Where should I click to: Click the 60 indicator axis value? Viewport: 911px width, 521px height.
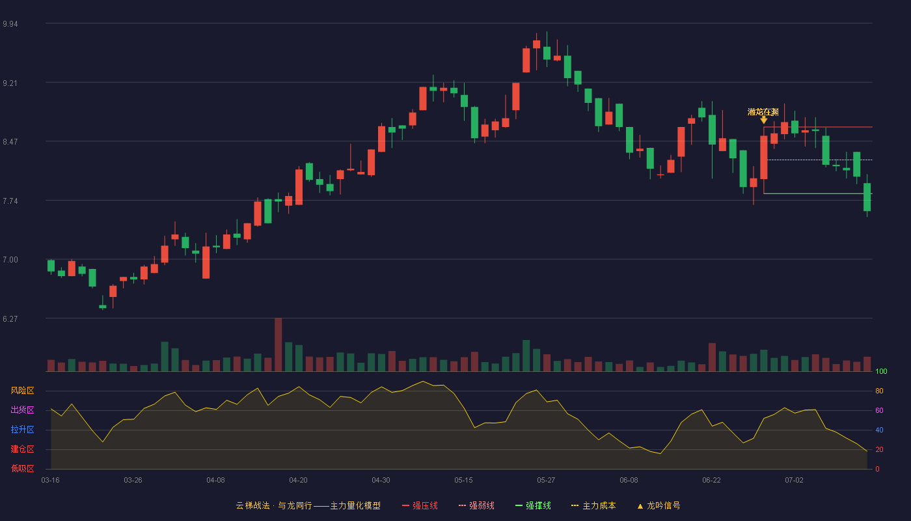879,410
